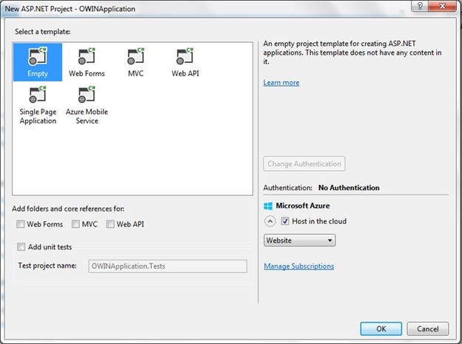Click the Change Authentication button
Viewport: 462px width, 344px height.
pos(304,163)
